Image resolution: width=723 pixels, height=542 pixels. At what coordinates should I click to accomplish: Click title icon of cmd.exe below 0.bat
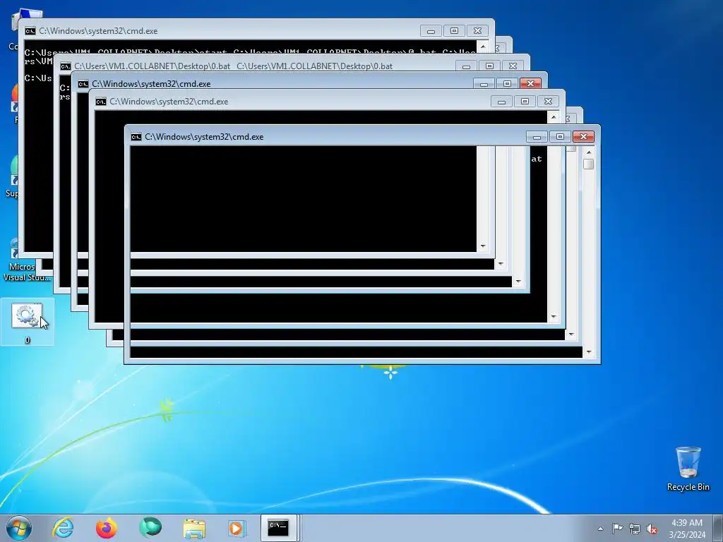tap(83, 84)
